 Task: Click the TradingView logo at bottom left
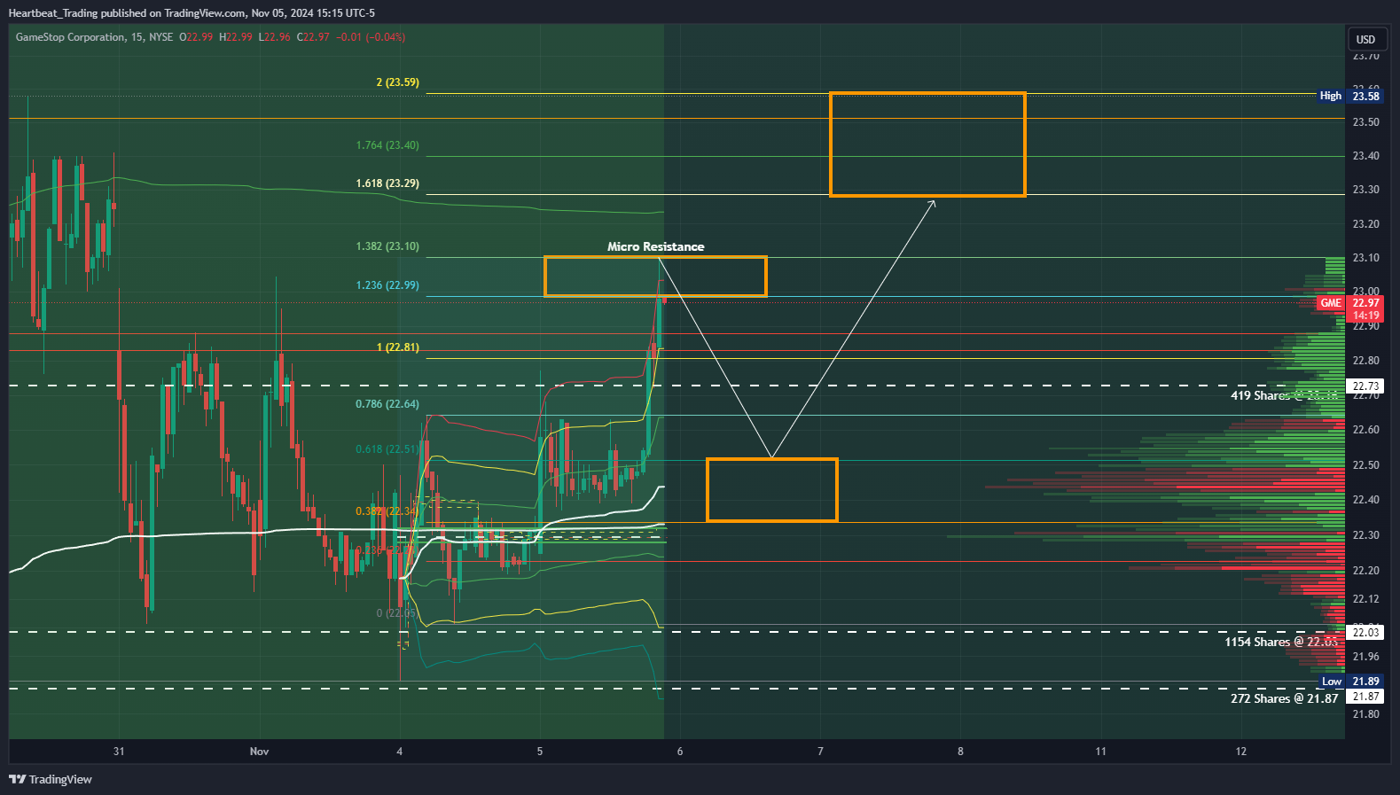pyautogui.click(x=51, y=779)
